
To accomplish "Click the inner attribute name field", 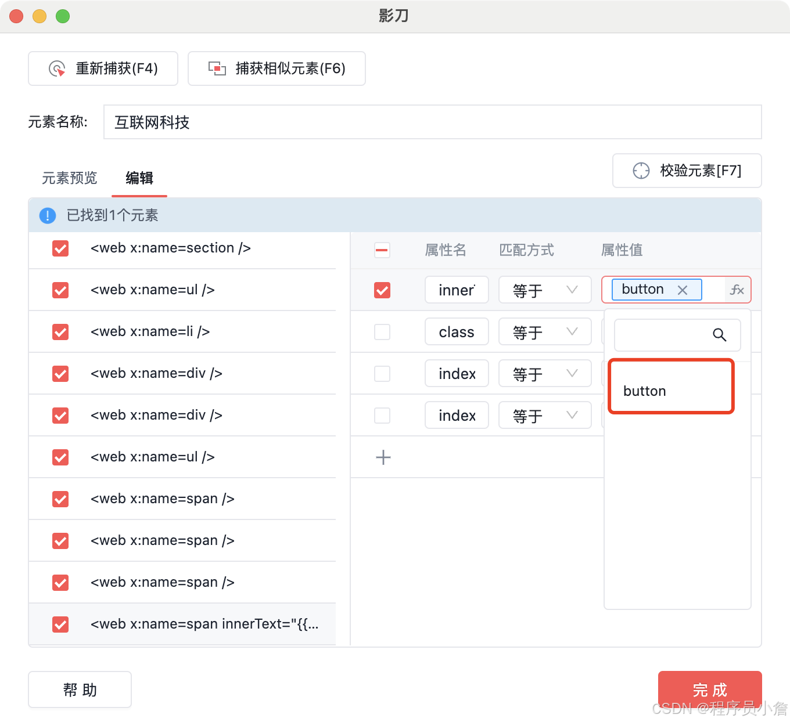I will point(457,290).
